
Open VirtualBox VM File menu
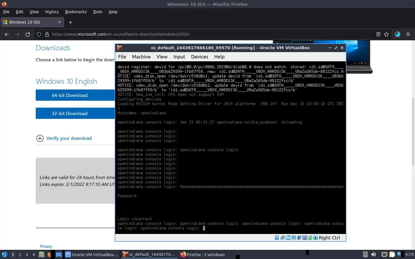[x=122, y=57]
